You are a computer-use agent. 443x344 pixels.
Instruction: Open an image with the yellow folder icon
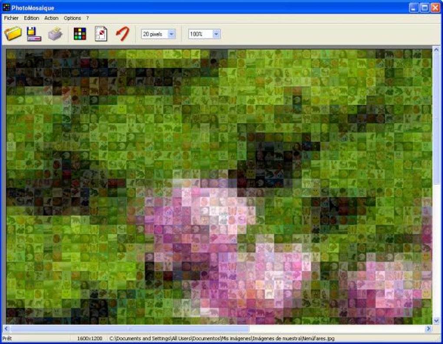[x=13, y=33]
